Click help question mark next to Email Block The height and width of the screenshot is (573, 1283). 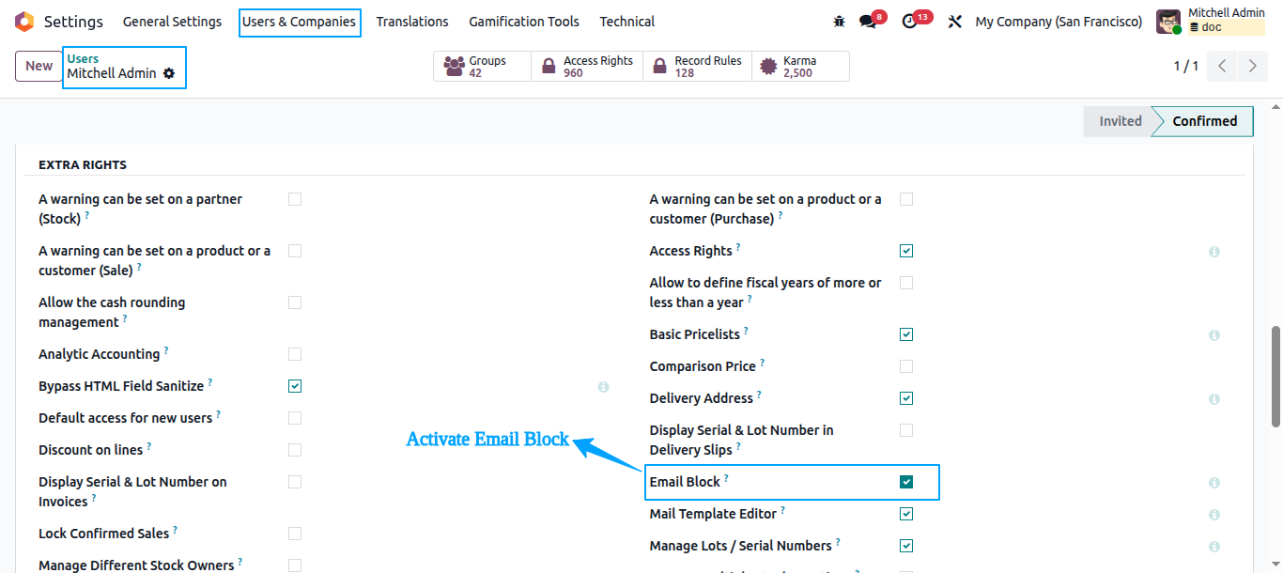tap(726, 478)
